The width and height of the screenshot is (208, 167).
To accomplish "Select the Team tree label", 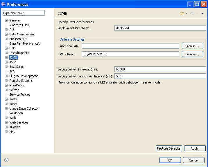I will tap(13, 104).
